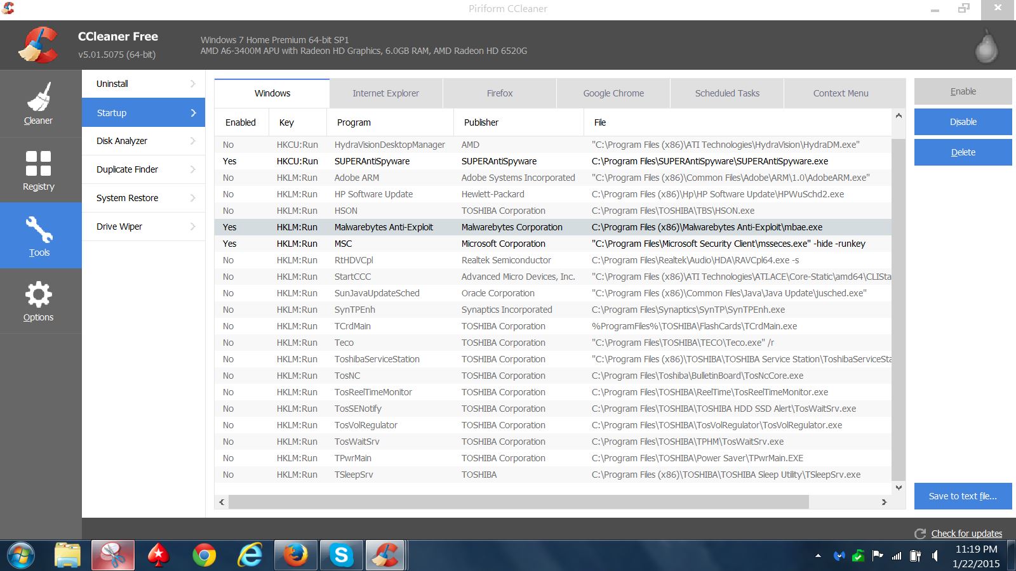Disable the selected startup entry

click(963, 122)
